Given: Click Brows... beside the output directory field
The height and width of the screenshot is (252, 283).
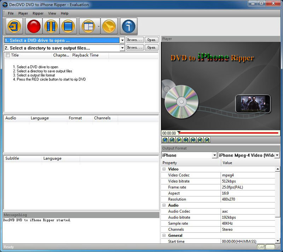Looking at the screenshot, I should (x=135, y=47).
